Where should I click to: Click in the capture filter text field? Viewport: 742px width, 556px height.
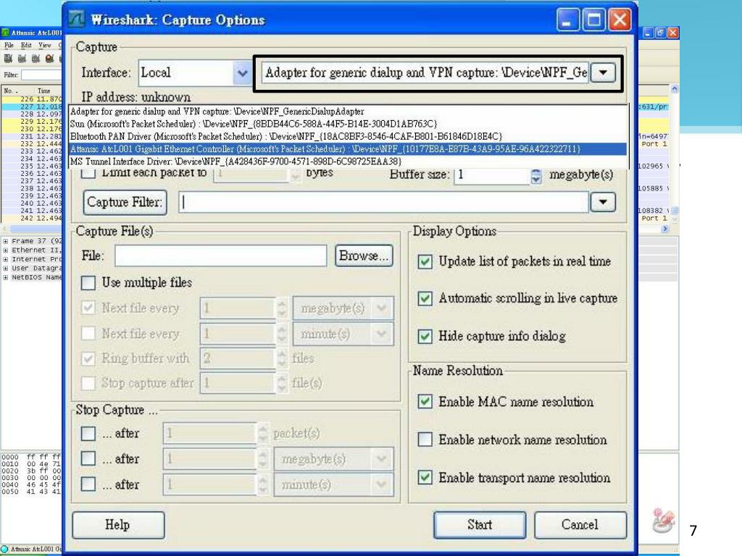(x=383, y=203)
